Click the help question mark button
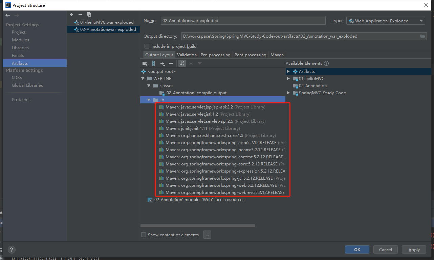 pyautogui.click(x=12, y=250)
